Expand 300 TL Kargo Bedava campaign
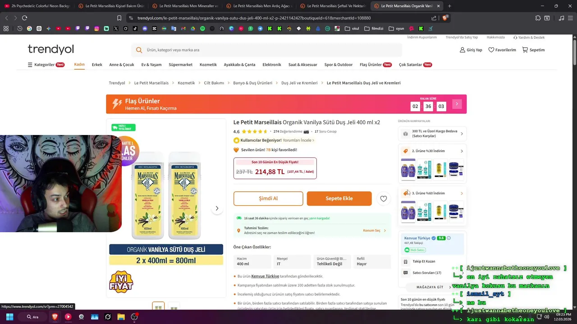This screenshot has height=324, width=577. (x=432, y=134)
